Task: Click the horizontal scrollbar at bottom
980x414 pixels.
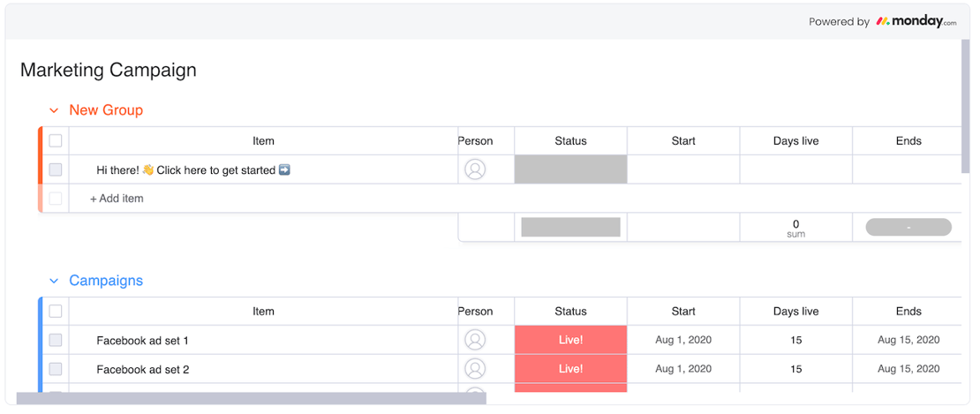Action: [251, 399]
